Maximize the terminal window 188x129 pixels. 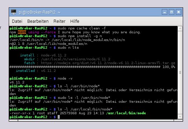click(172, 12)
